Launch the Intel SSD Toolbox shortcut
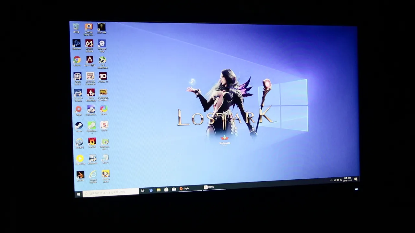The width and height of the screenshot is (415, 233). [78, 95]
